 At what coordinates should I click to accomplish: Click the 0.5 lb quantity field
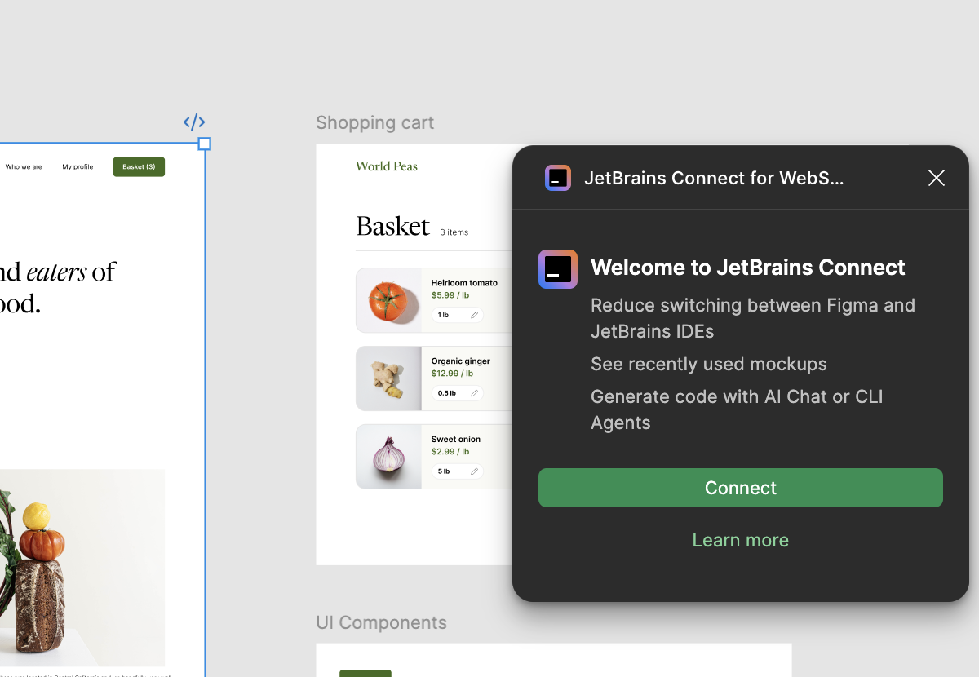click(x=458, y=393)
